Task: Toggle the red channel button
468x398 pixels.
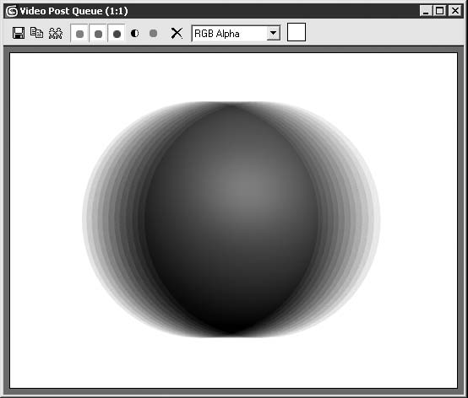Action: coord(79,34)
